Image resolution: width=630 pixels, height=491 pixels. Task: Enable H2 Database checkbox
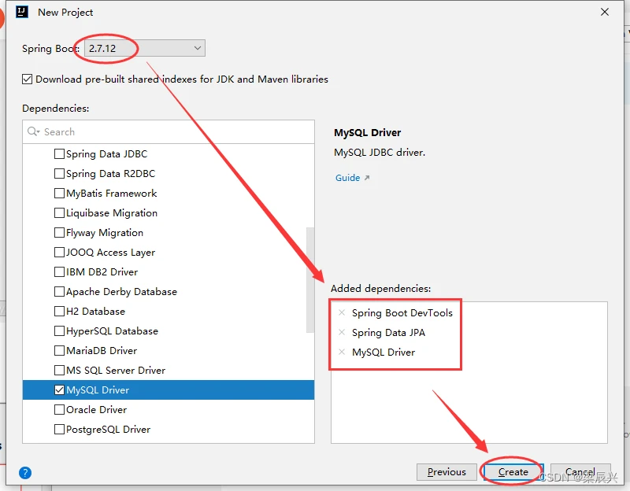tap(59, 311)
